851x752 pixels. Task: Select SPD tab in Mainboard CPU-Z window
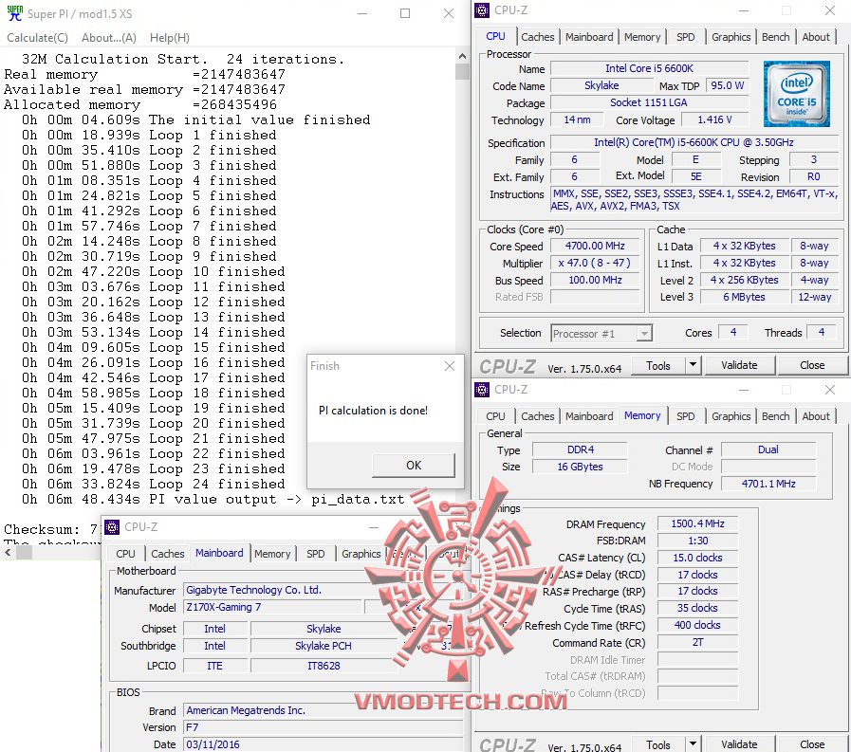315,554
